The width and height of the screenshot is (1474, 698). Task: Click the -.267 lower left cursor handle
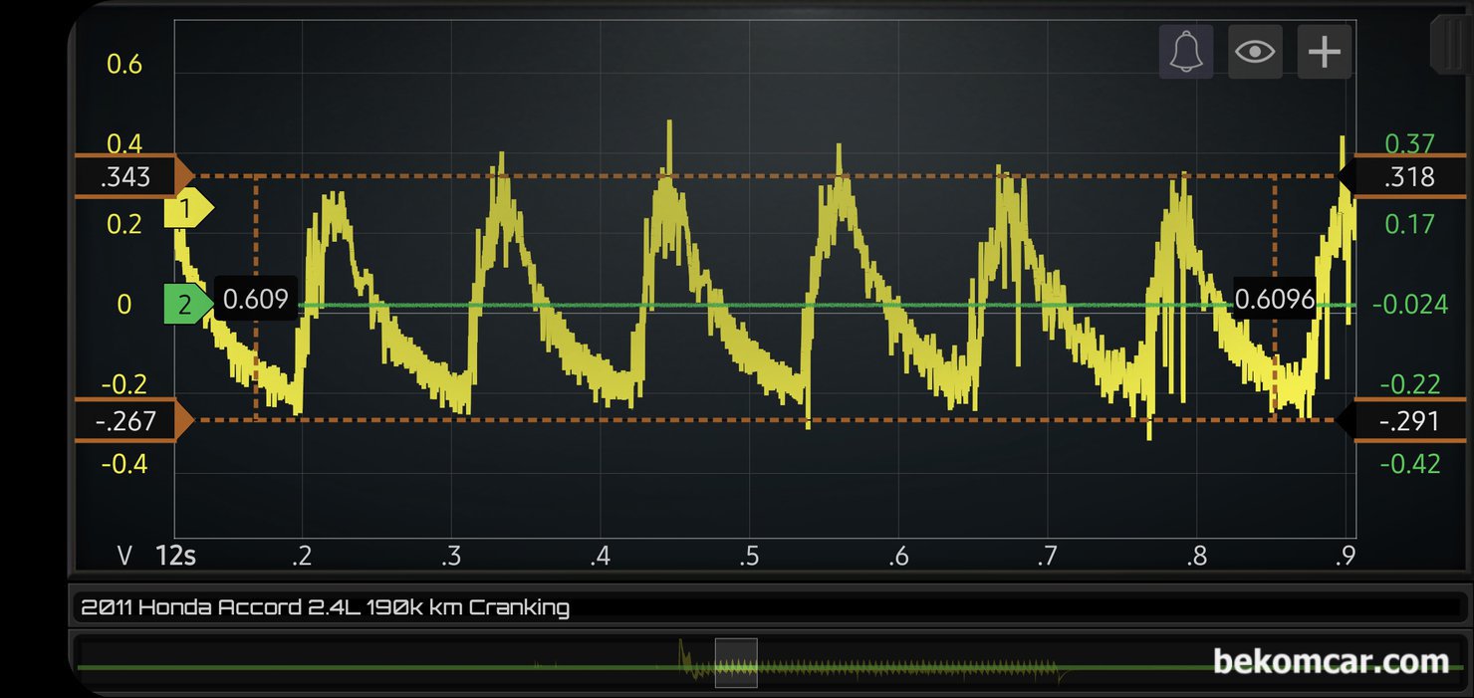129,420
